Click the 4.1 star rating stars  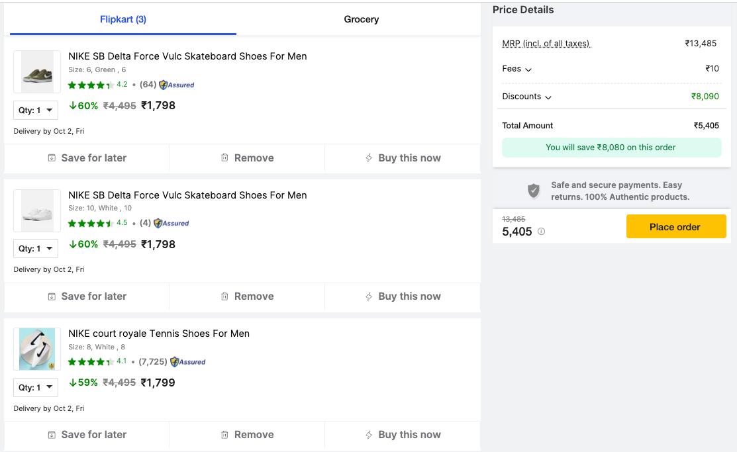point(91,362)
